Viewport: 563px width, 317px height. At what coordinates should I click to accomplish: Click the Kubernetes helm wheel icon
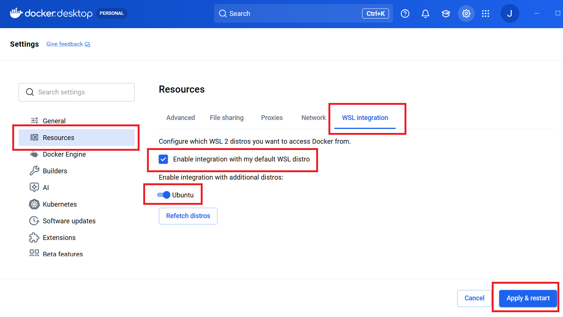click(x=34, y=204)
